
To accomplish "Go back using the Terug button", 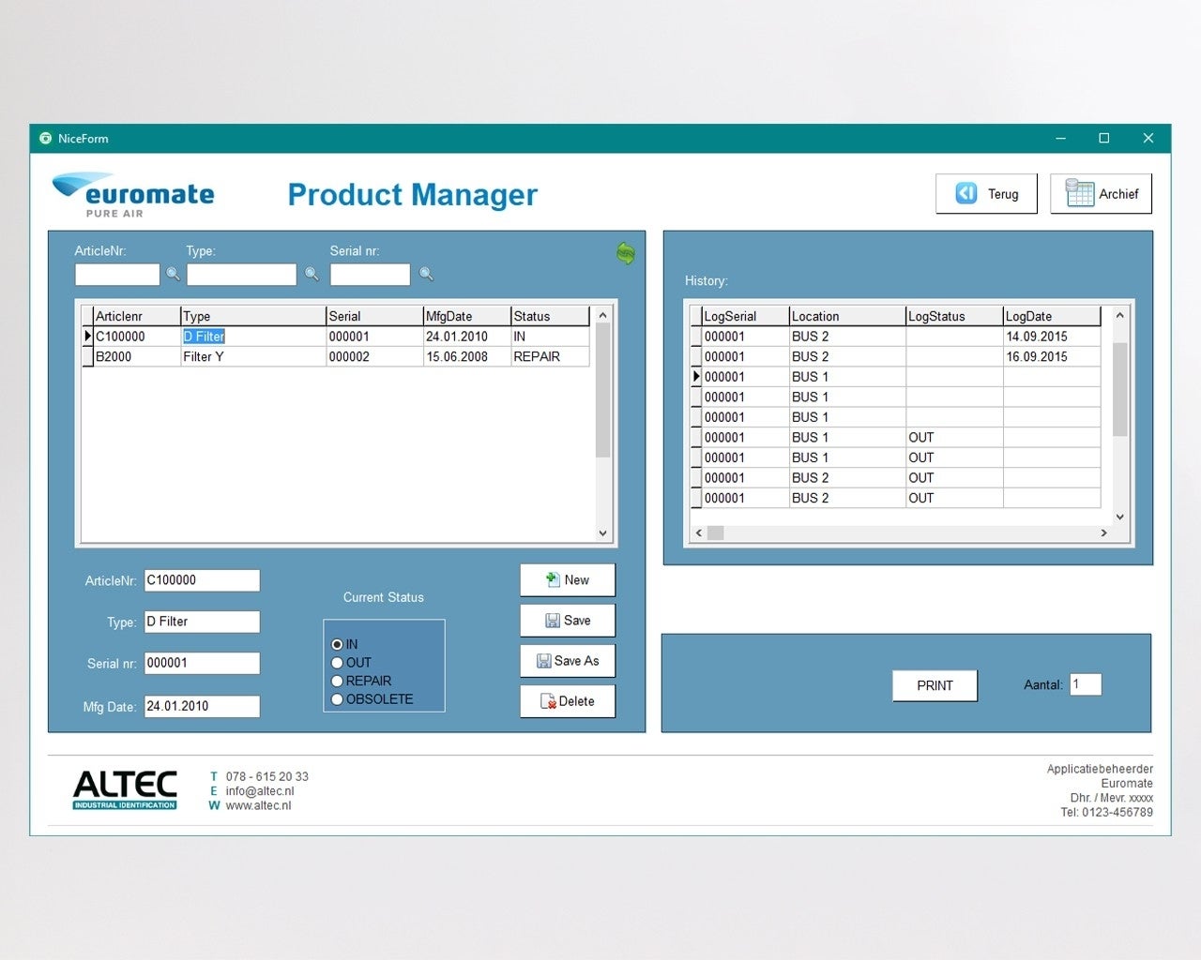I will 986,194.
